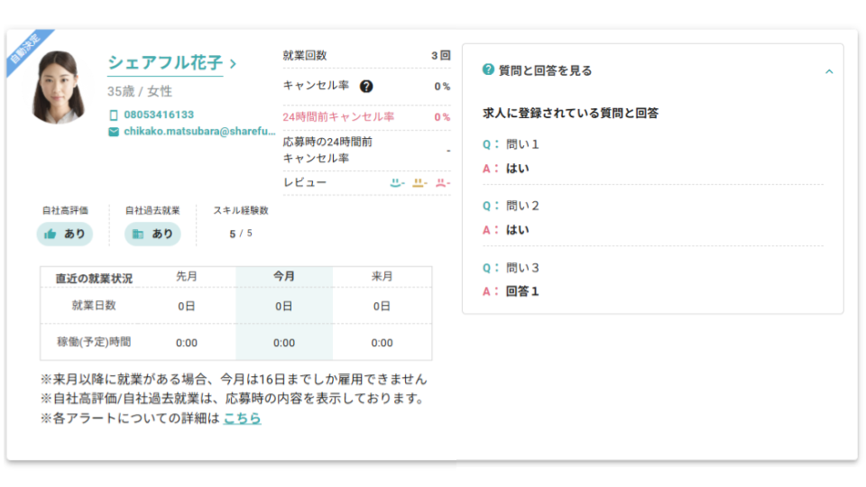Click the cancel rate help question-mark icon
This screenshot has height=487, width=866.
(x=366, y=87)
